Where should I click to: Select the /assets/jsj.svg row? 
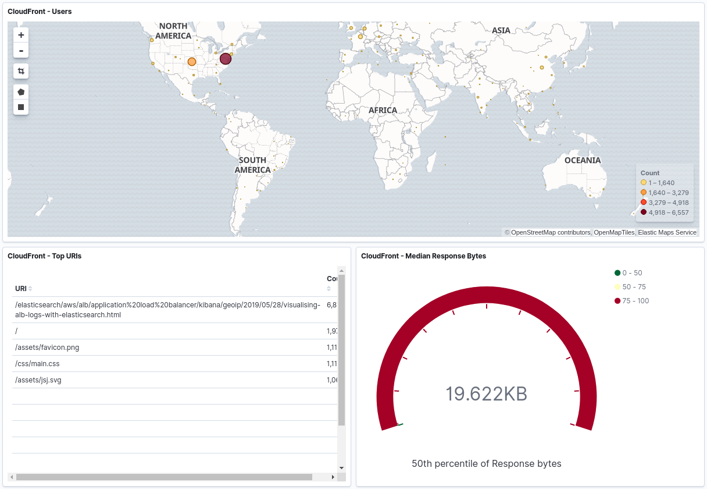coord(174,380)
